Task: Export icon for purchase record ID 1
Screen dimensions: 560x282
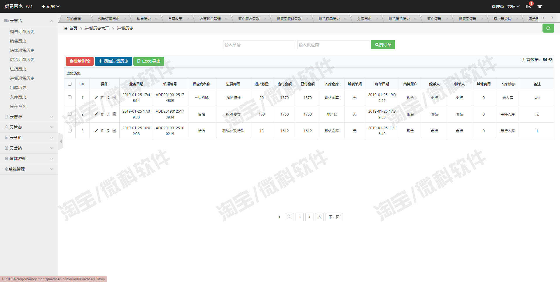Action: 108,97
